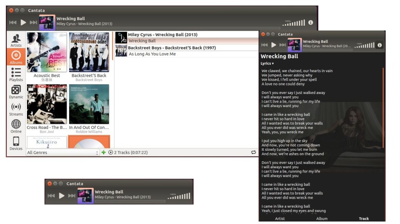
Task: Open the Dynamic playlists dice icon
Action: [16, 92]
